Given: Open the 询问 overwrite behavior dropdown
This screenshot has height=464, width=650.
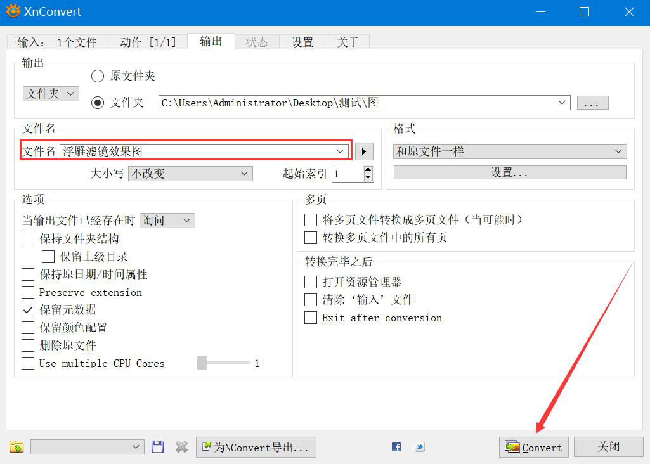Looking at the screenshot, I should pyautogui.click(x=167, y=221).
